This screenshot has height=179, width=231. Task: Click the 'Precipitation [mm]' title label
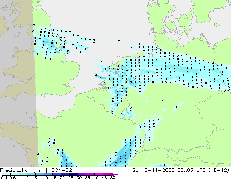coord(24,170)
